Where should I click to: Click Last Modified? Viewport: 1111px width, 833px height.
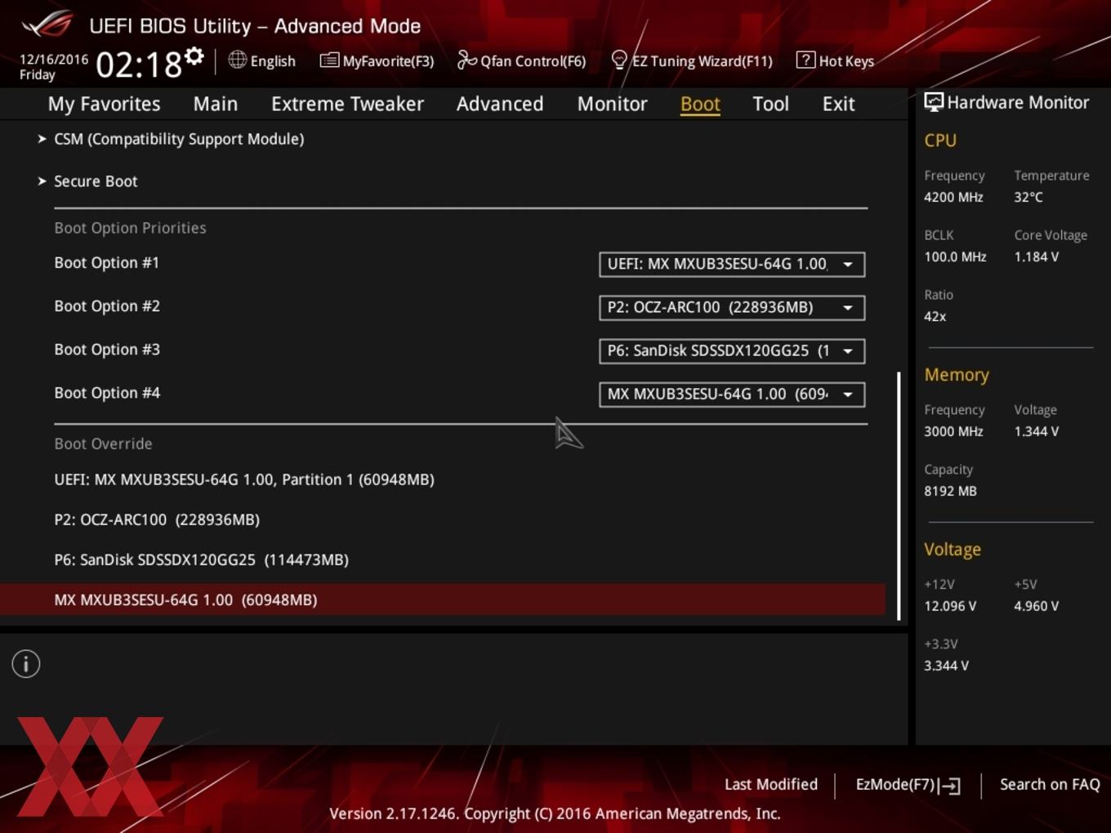(x=771, y=784)
